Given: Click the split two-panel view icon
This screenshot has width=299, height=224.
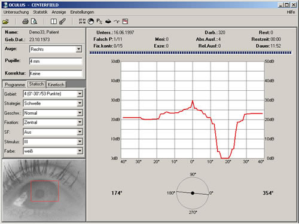Looking at the screenshot, I should 54,22.
